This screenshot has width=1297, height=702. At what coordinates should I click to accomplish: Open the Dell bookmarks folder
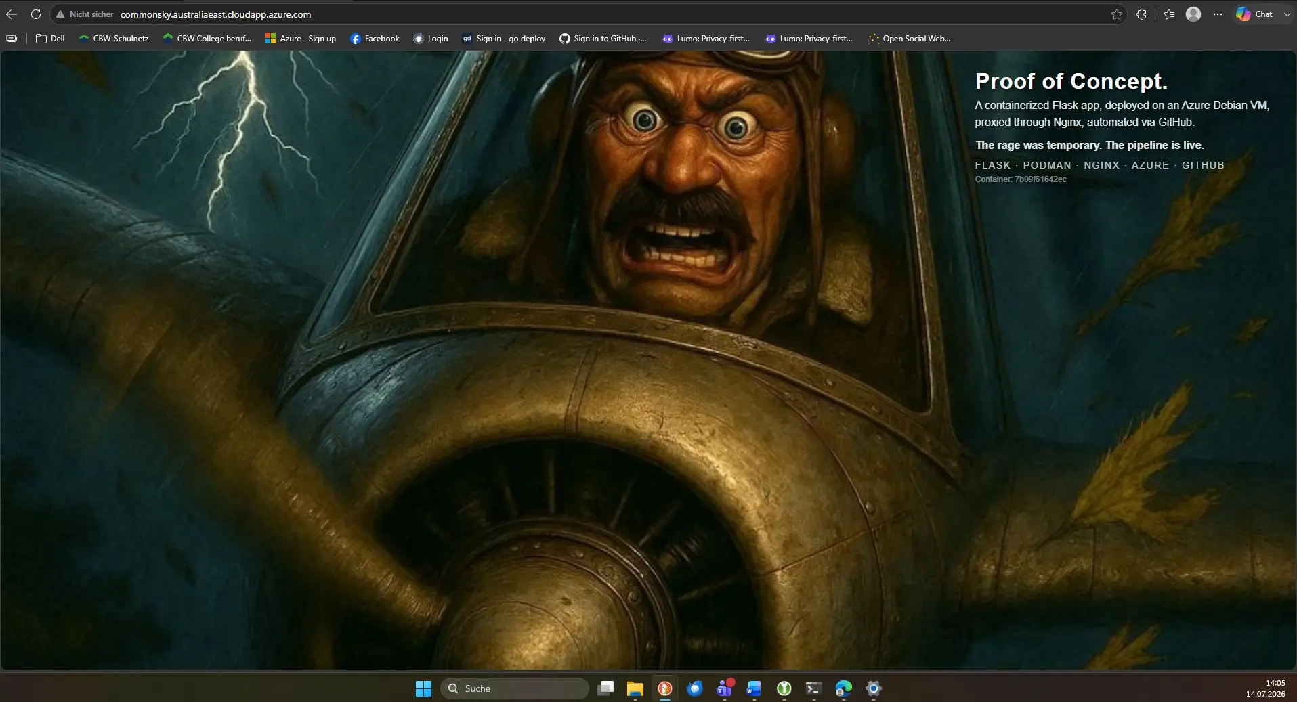point(50,39)
